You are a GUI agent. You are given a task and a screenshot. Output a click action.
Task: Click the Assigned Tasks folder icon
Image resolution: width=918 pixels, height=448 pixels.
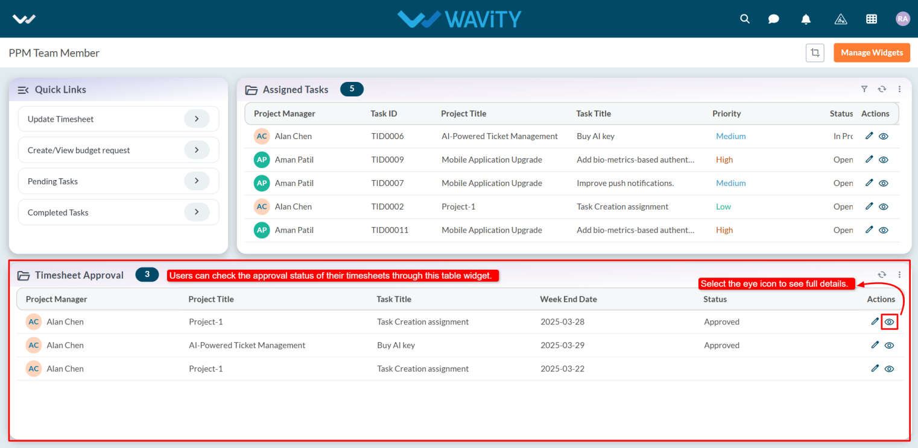pos(251,90)
